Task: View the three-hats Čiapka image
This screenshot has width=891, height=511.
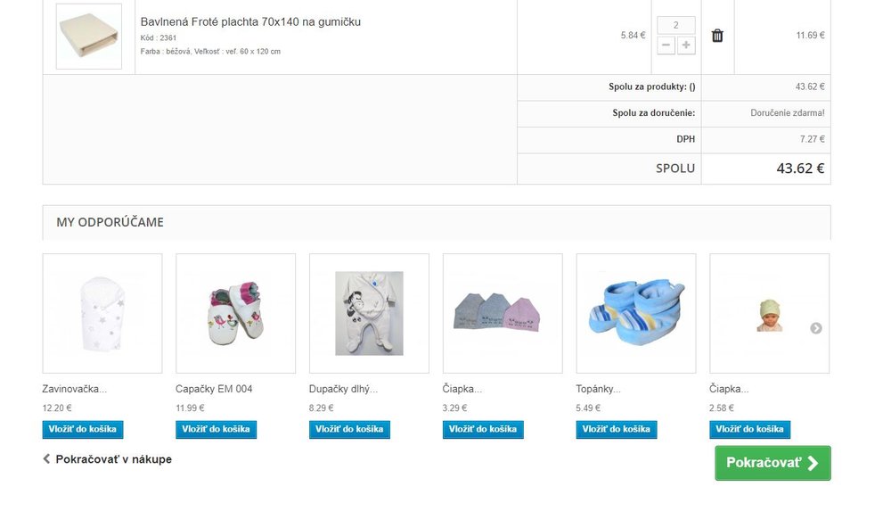Action: (x=503, y=314)
